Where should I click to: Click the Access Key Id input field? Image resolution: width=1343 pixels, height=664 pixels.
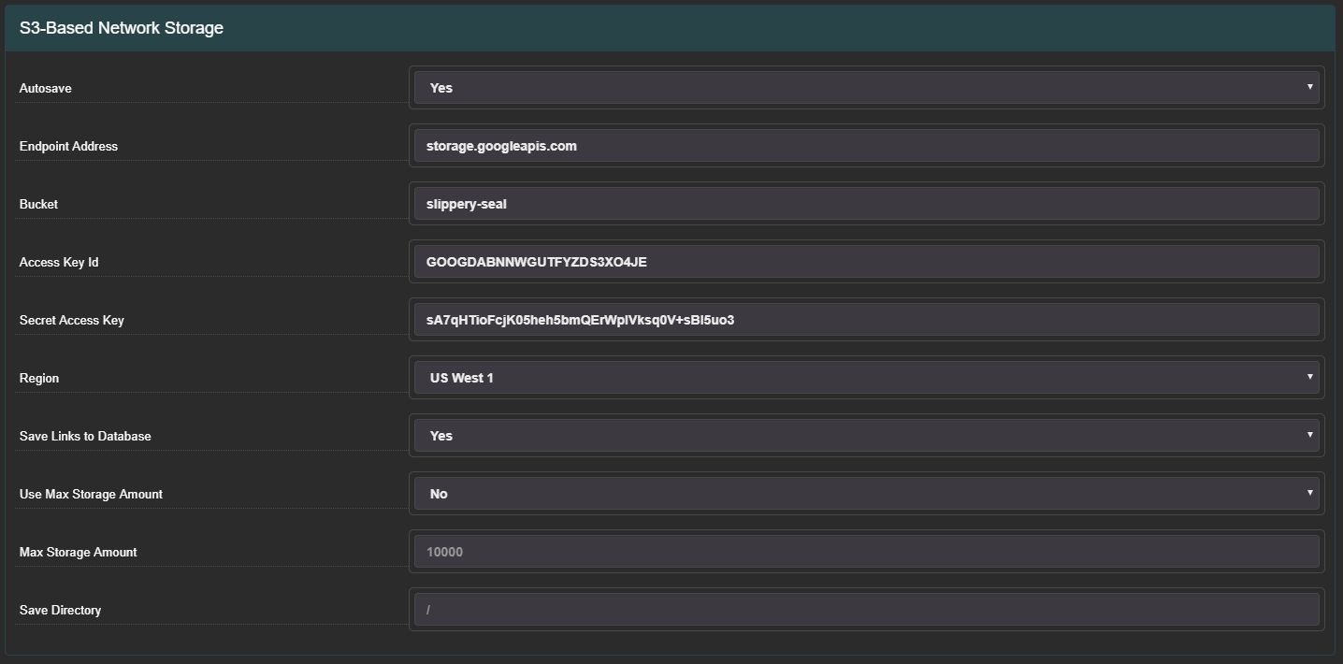click(867, 262)
